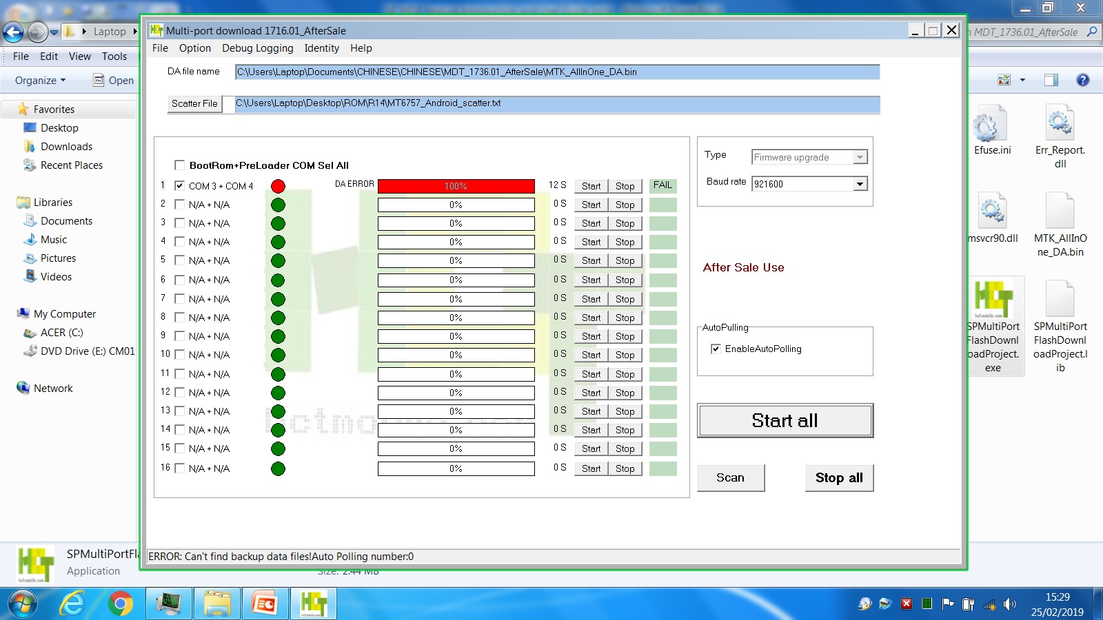1103x620 pixels.
Task: Open the red EC app on taskbar
Action: pyautogui.click(x=265, y=604)
